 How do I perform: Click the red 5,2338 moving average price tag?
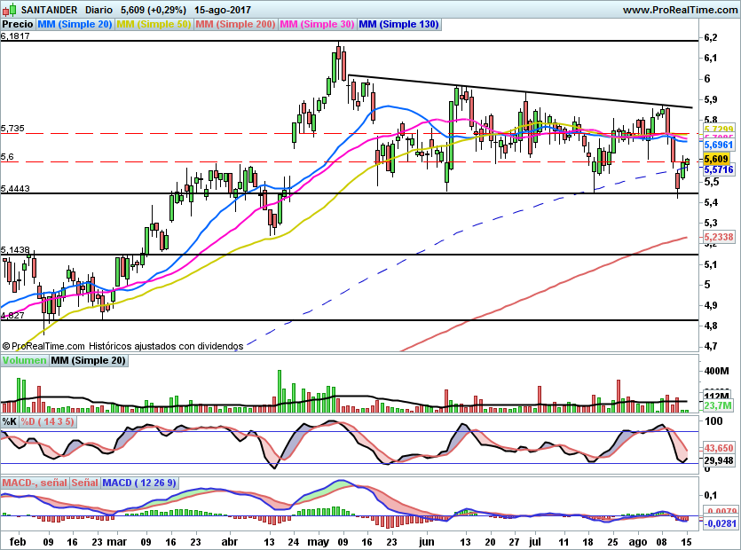coord(717,237)
